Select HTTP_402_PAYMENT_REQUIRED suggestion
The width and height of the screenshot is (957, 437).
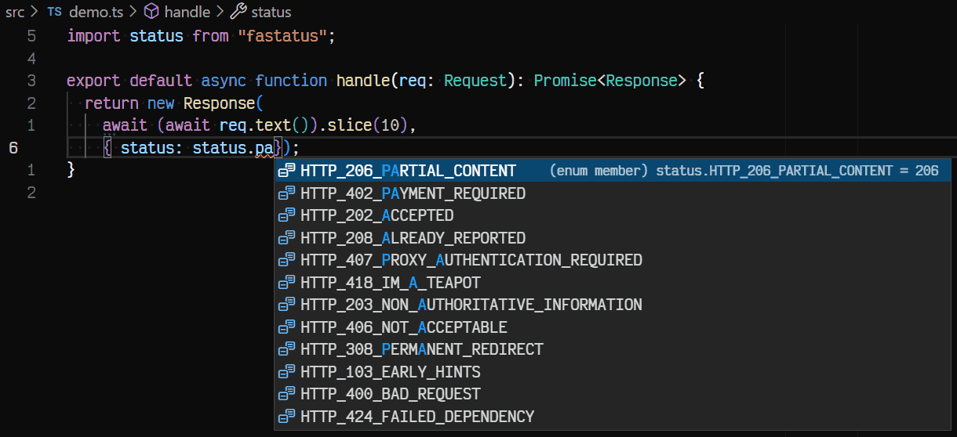(613, 193)
